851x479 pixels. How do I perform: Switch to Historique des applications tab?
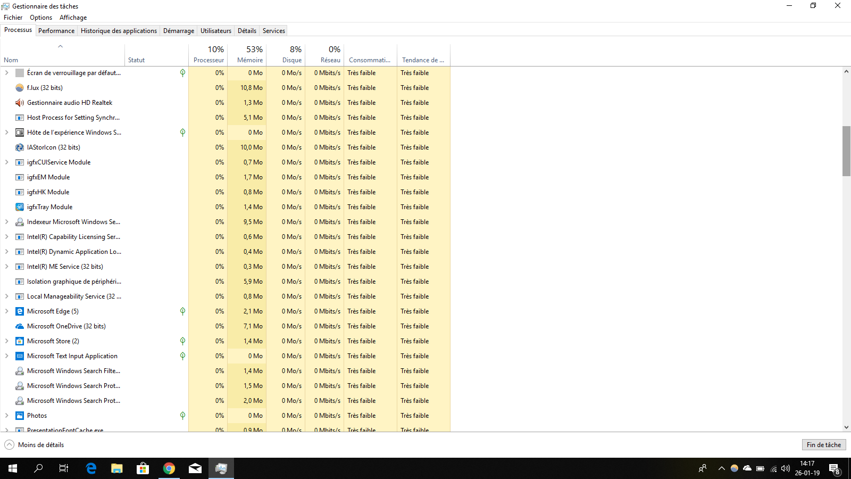(119, 31)
